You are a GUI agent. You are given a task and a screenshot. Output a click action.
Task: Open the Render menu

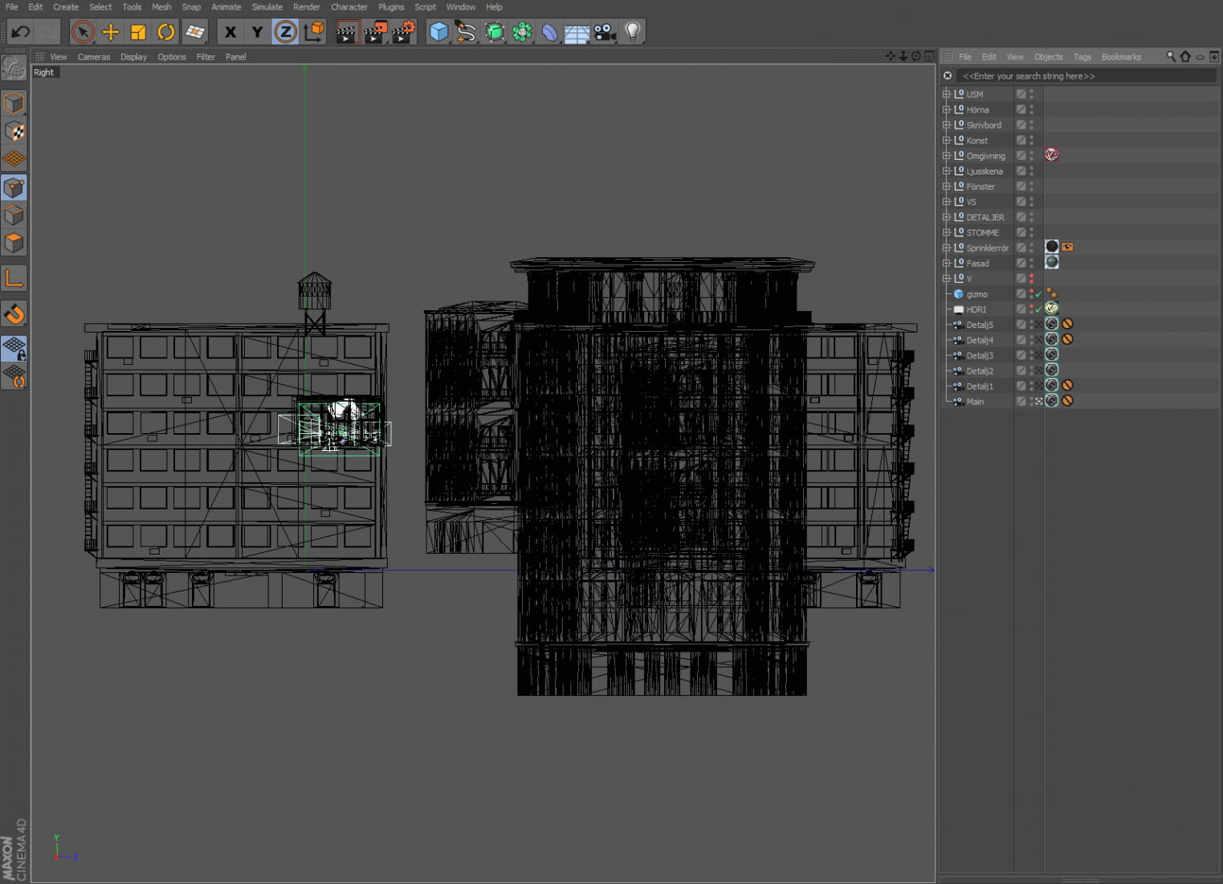tap(307, 6)
